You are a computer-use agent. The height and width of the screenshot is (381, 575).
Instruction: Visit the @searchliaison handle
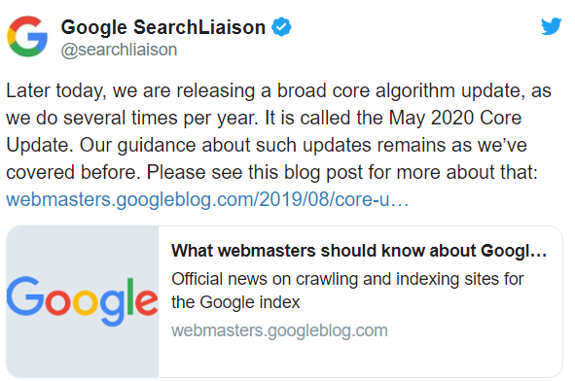pos(119,50)
